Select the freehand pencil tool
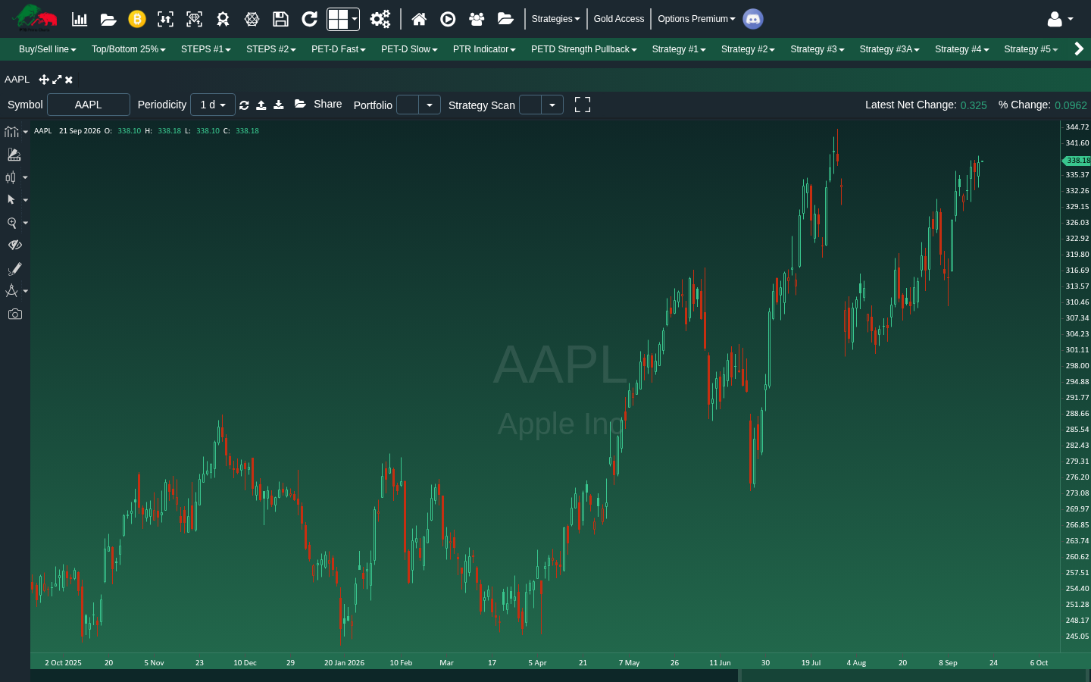The width and height of the screenshot is (1091, 682). pyautogui.click(x=14, y=269)
